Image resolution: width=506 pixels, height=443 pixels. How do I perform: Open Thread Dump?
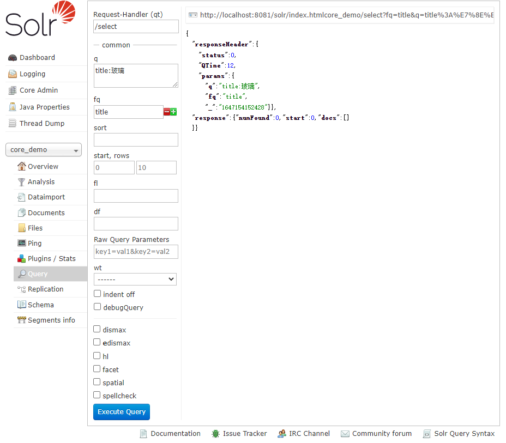coord(42,124)
